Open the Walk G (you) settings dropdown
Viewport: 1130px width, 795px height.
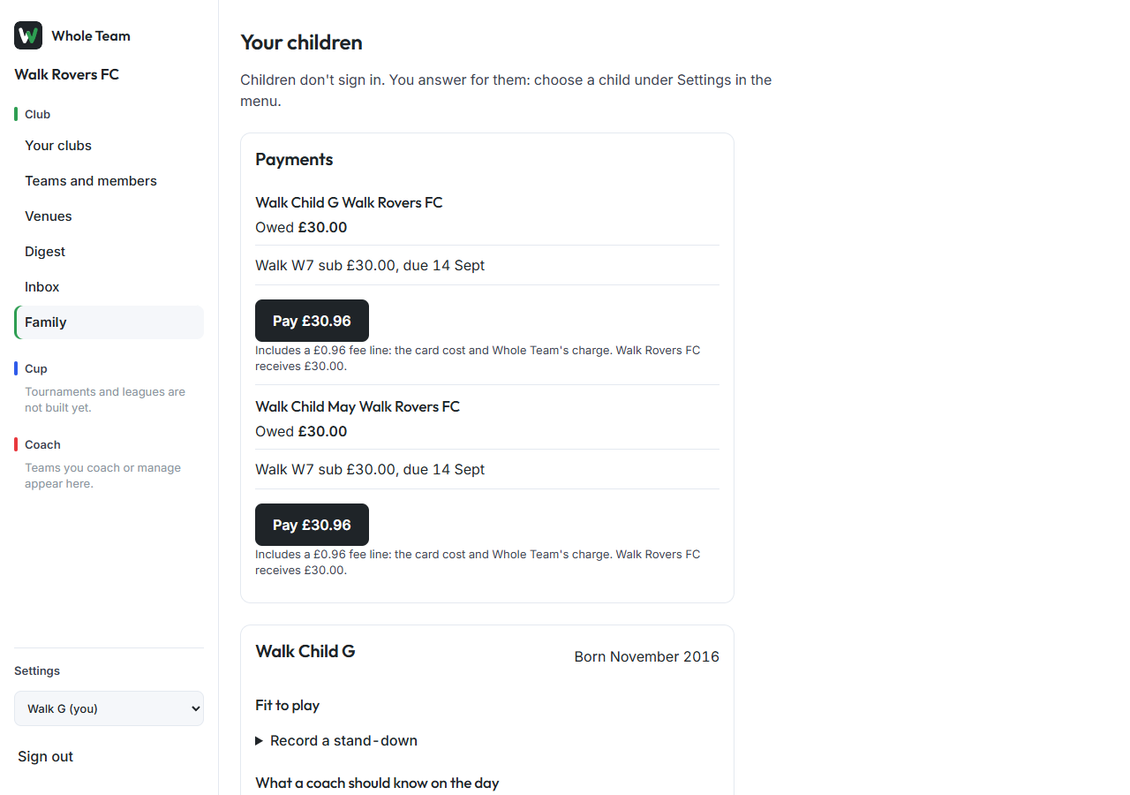click(109, 708)
